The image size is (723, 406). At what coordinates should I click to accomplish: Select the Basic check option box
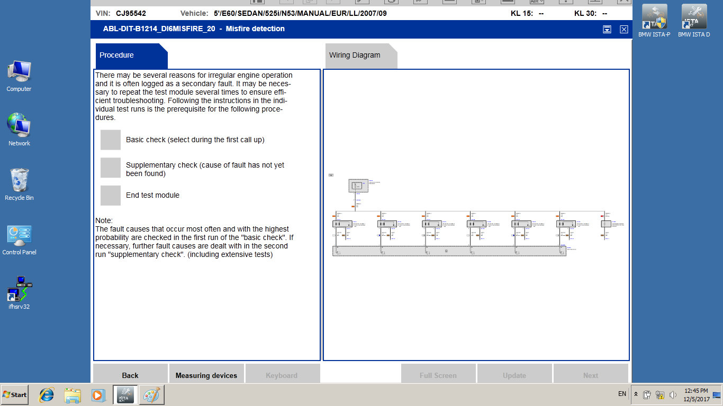pos(111,140)
